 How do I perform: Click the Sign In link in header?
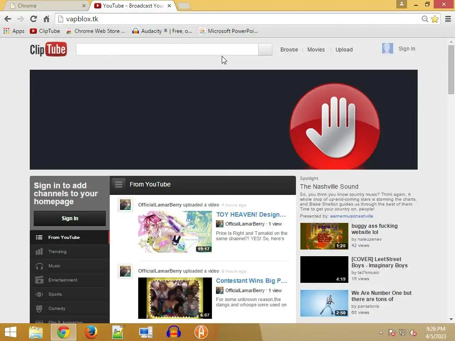[x=407, y=49]
